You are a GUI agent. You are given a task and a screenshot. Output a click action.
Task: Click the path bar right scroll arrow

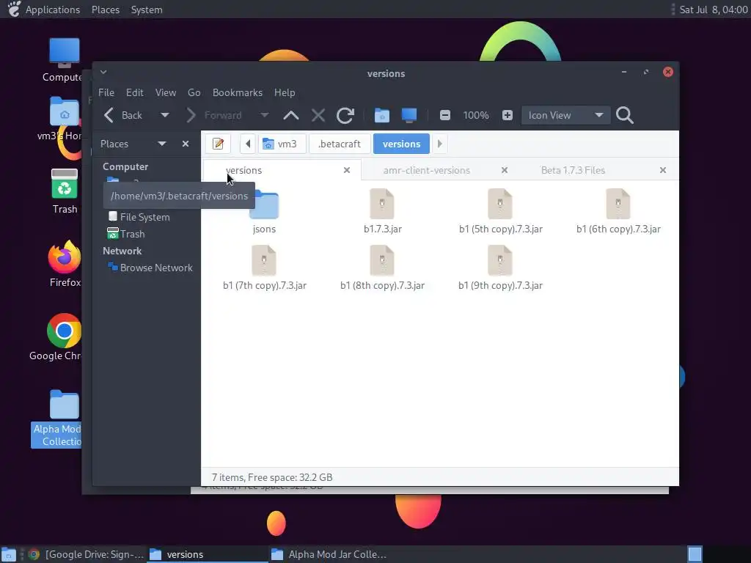click(440, 144)
